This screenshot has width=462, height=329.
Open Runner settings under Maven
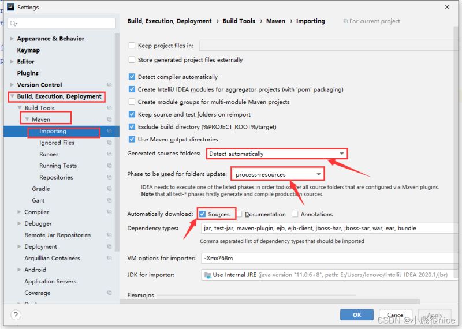click(x=49, y=154)
